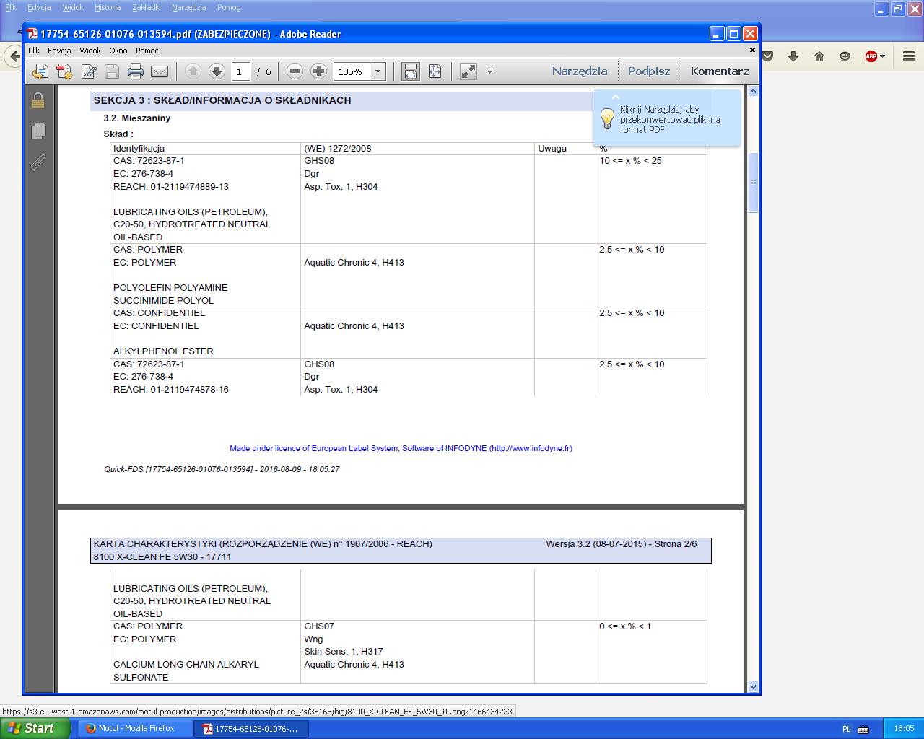Open the sign and add text tool
This screenshot has width=924, height=739.
[x=89, y=71]
